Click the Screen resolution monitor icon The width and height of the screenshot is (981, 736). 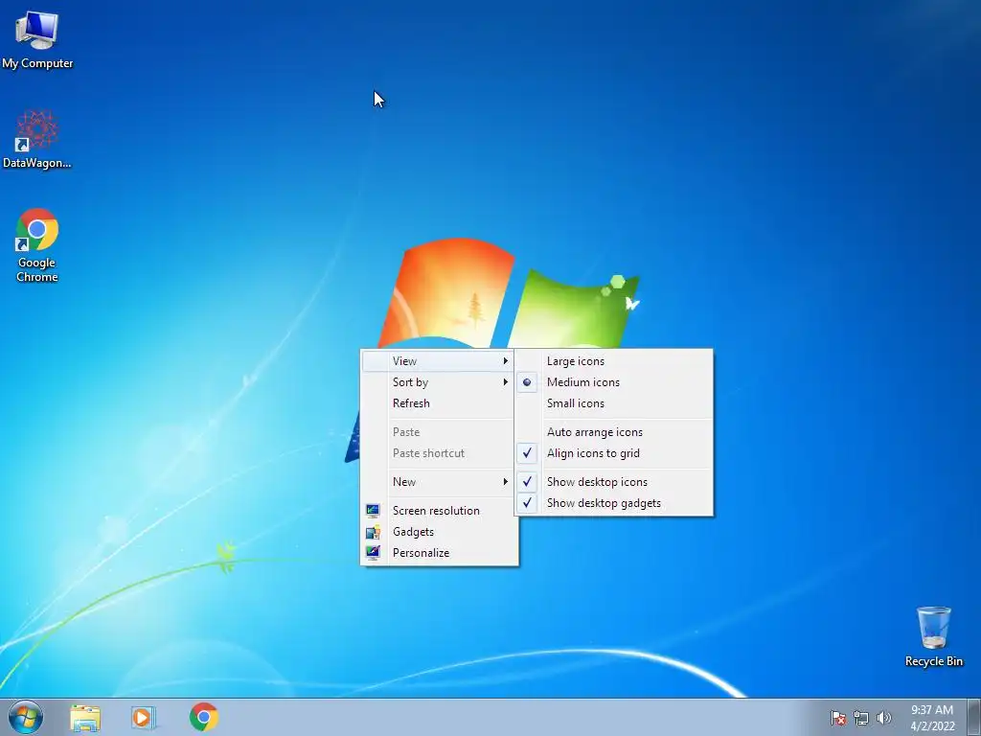373,511
